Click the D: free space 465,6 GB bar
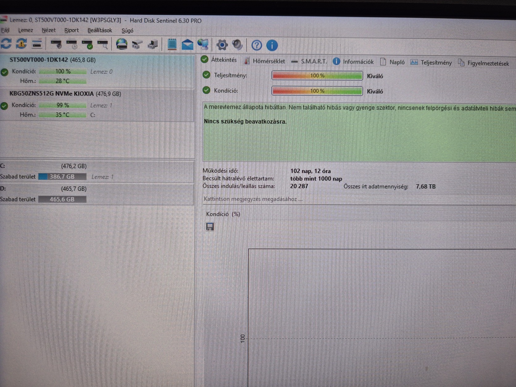This screenshot has width=516, height=387. coord(62,199)
